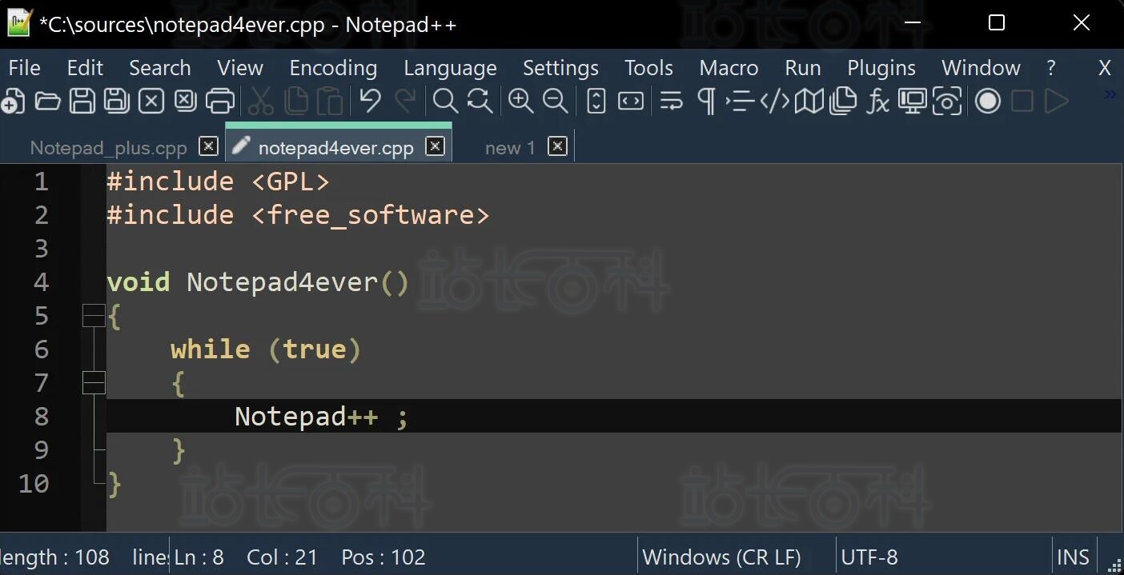1124x575 pixels.
Task: Create a new document with the toolbar icon
Action: tap(12, 102)
